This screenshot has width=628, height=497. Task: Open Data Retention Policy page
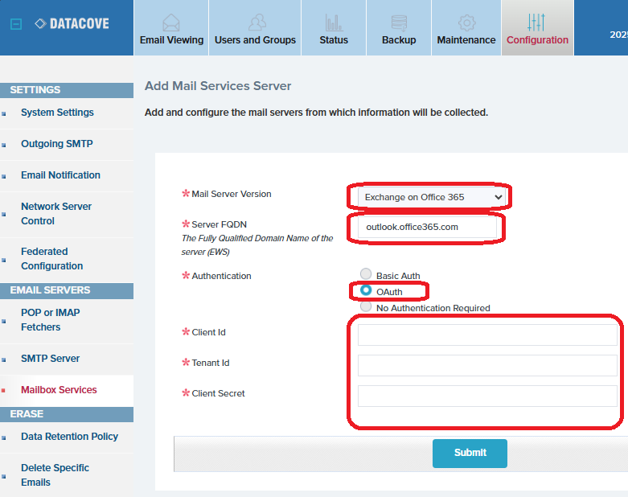click(x=69, y=437)
